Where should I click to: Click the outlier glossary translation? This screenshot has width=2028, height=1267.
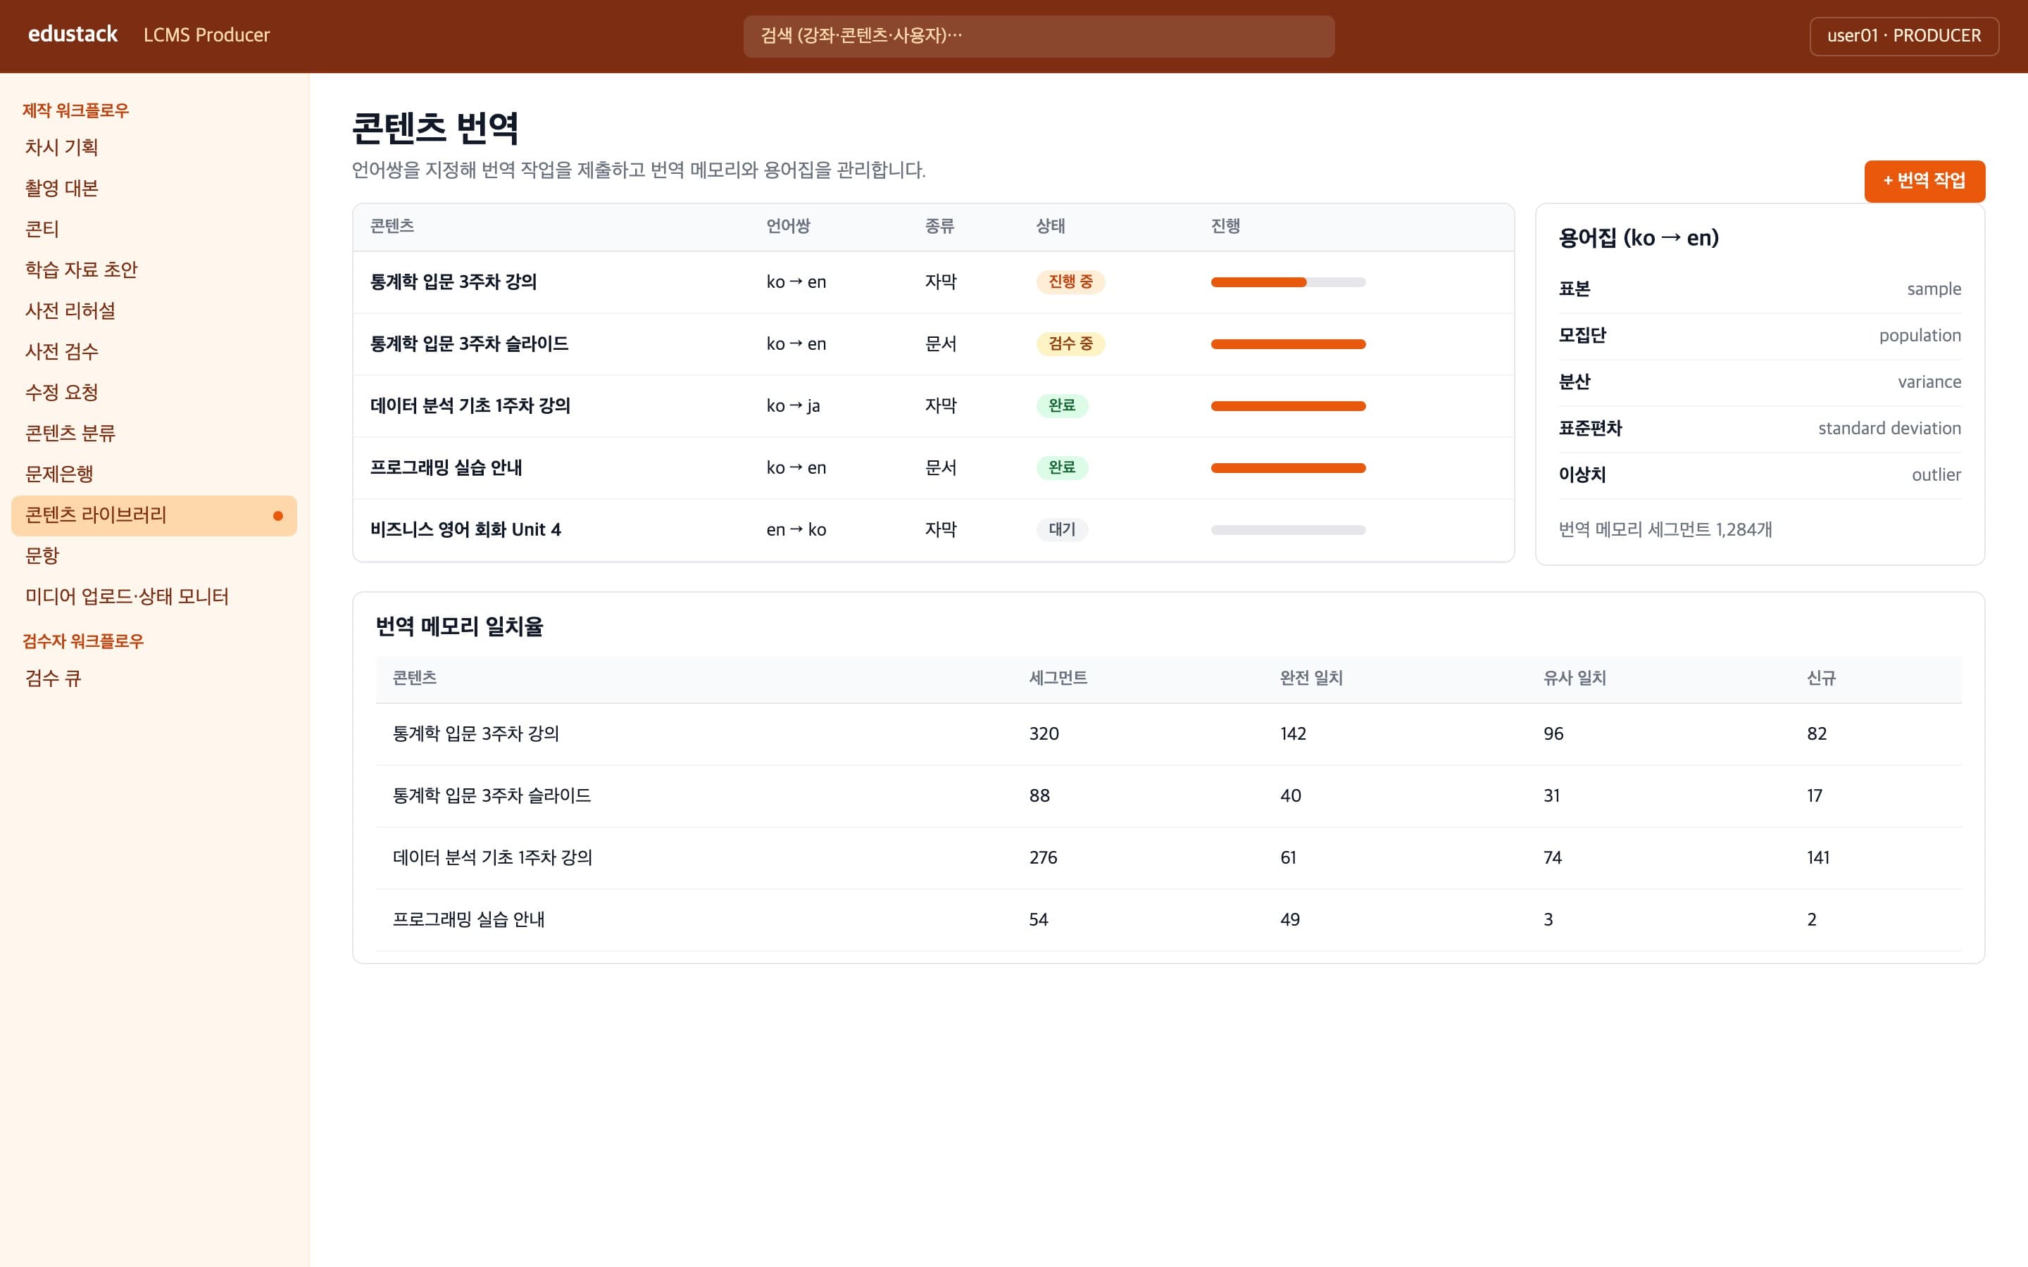pos(1936,474)
